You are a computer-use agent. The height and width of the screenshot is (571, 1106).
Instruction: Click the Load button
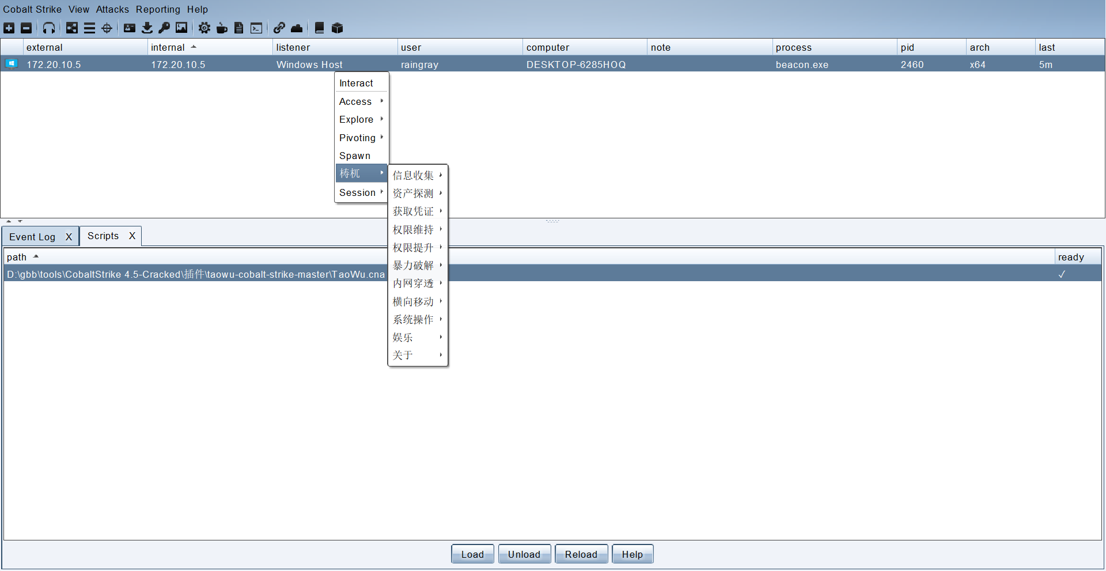(472, 554)
